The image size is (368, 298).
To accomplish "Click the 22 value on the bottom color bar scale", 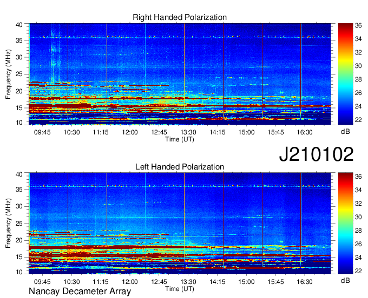I will coord(358,271).
